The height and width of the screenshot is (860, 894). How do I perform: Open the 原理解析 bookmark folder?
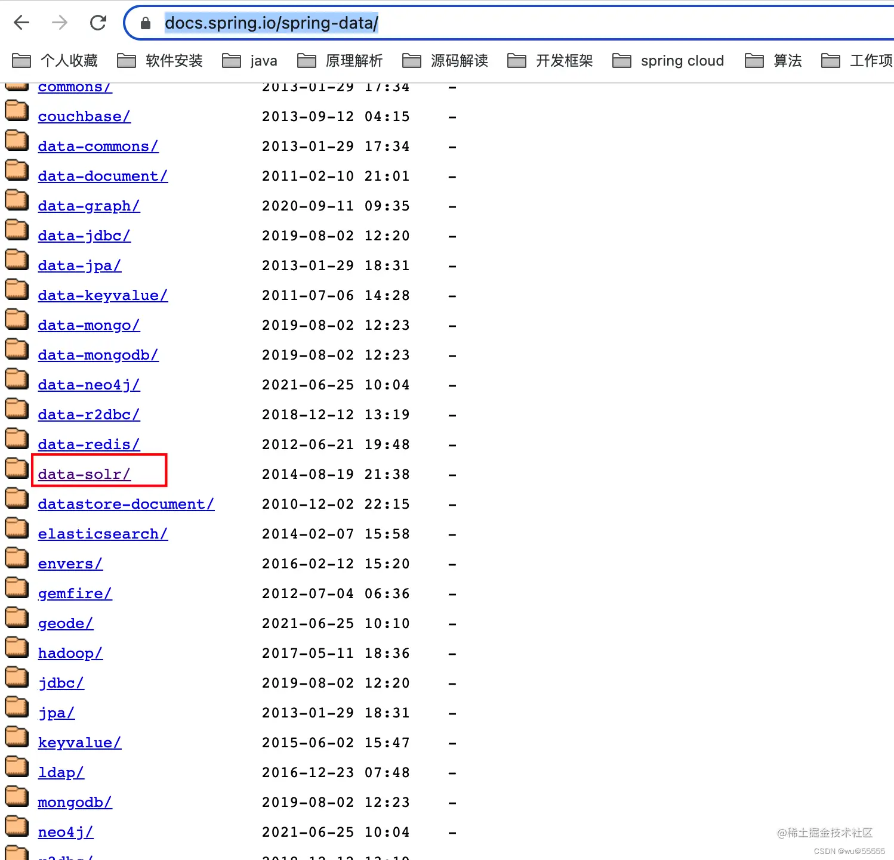340,61
